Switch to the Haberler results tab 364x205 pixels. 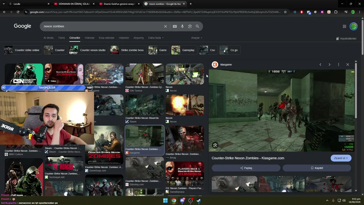124,38
